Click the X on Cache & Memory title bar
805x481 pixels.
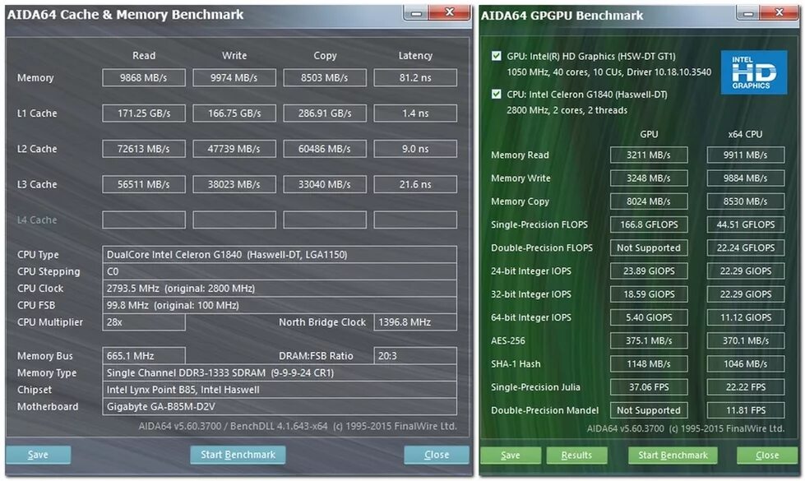tap(449, 12)
